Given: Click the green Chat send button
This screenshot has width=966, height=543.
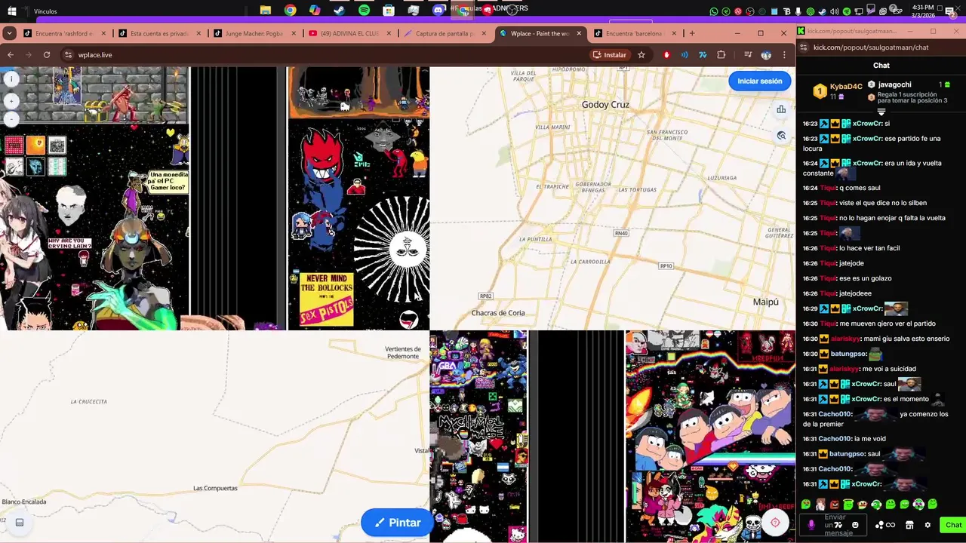Looking at the screenshot, I should click(x=953, y=525).
